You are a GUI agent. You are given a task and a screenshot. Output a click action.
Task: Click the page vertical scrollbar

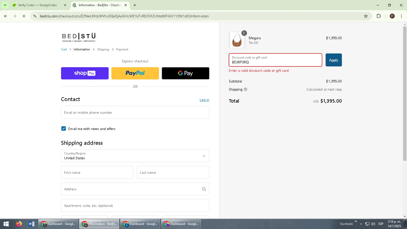click(x=405, y=94)
